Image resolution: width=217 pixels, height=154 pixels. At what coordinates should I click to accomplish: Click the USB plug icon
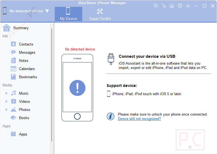[111, 59]
